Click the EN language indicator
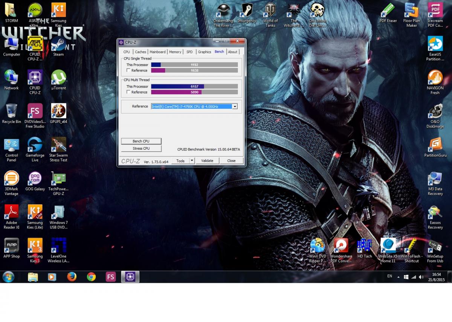This screenshot has height=322, width=452. [389, 276]
